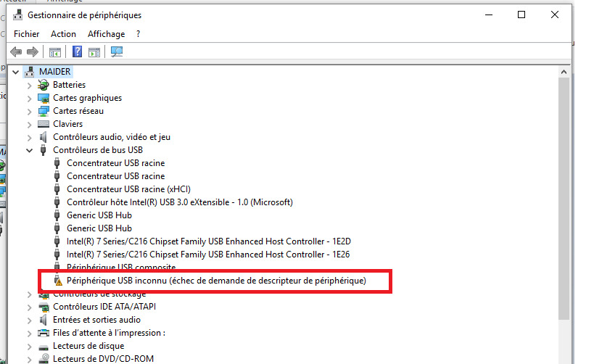Expand the Lecteurs de DVD/CD-ROM category

coord(29,359)
